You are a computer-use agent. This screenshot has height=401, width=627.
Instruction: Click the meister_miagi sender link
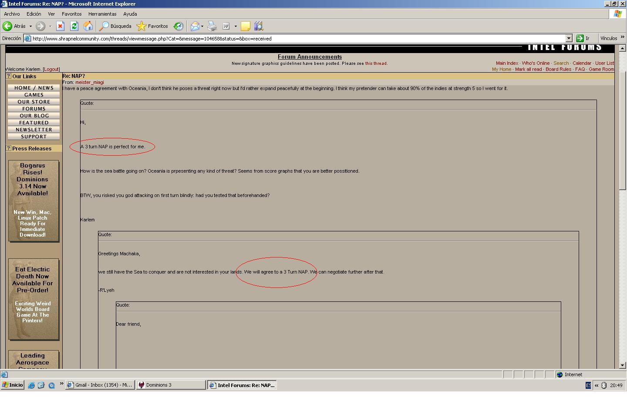(x=89, y=82)
